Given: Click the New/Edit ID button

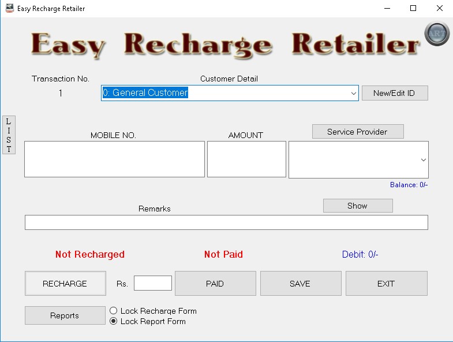Looking at the screenshot, I should [395, 93].
